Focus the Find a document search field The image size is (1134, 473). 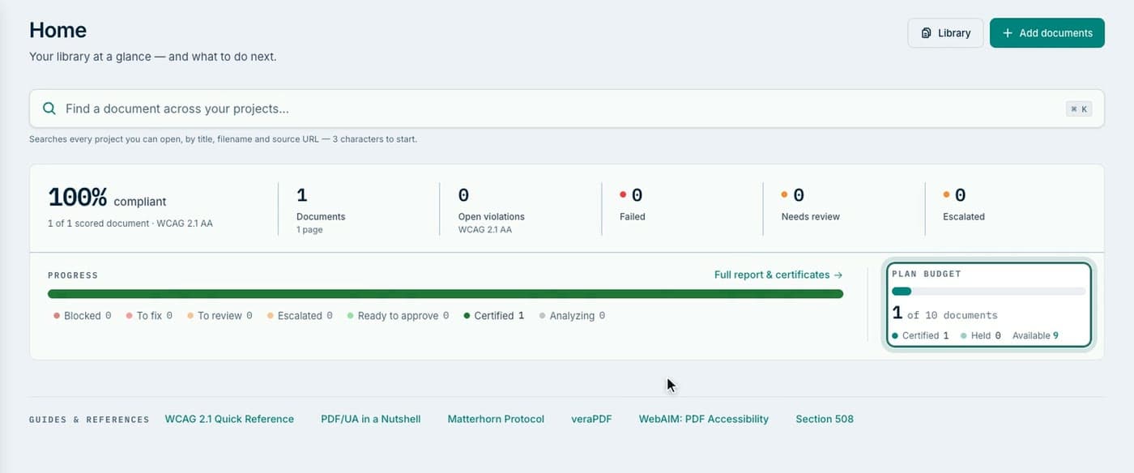pyautogui.click(x=567, y=109)
